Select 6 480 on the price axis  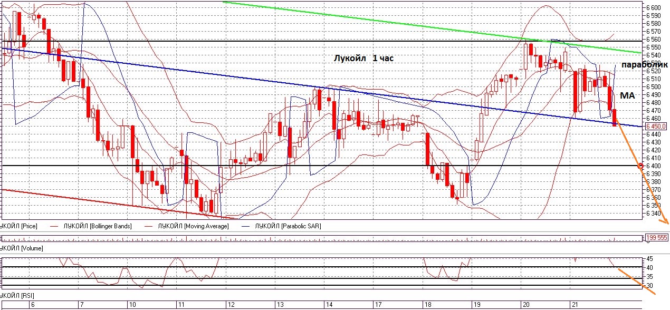[x=653, y=103]
